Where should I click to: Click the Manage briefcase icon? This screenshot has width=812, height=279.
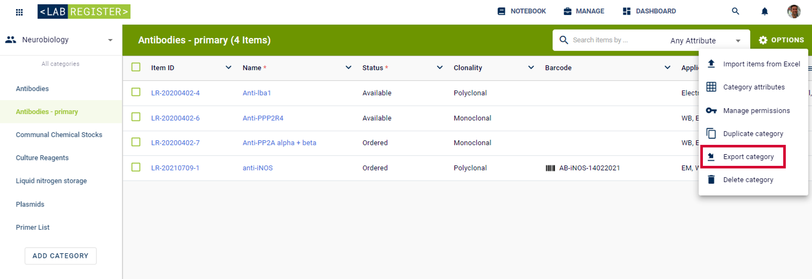pos(568,11)
